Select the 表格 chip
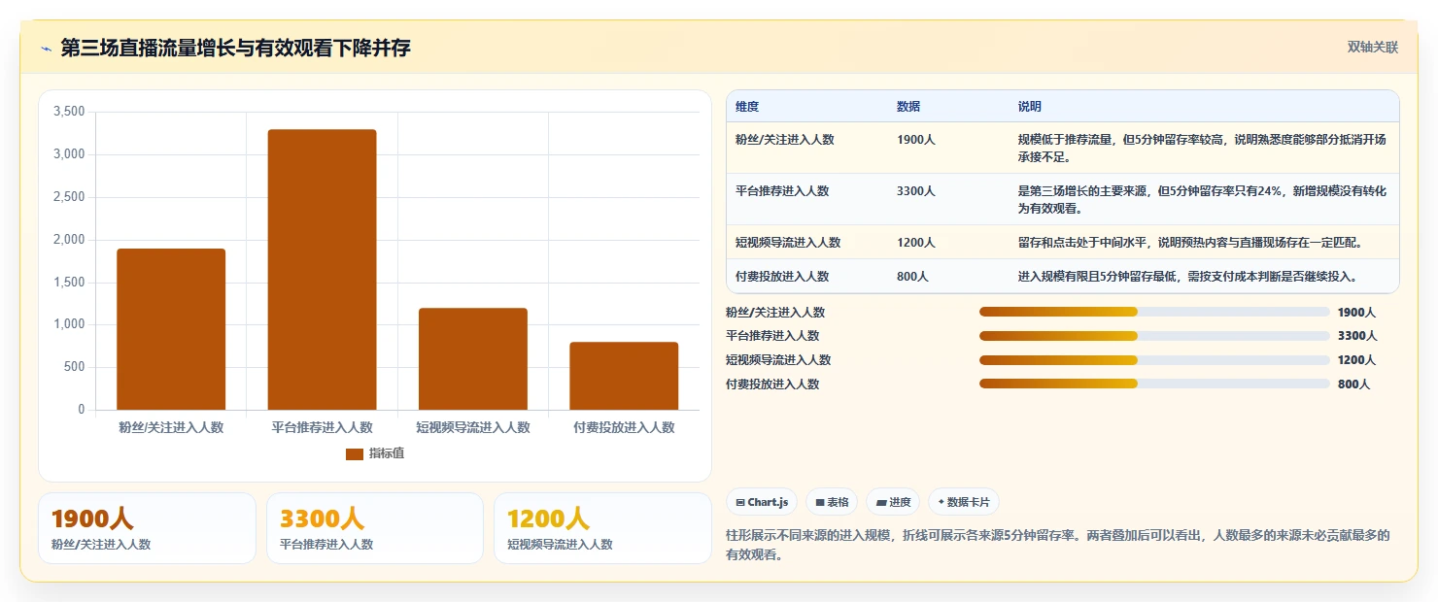This screenshot has height=602, width=1438. [x=832, y=502]
